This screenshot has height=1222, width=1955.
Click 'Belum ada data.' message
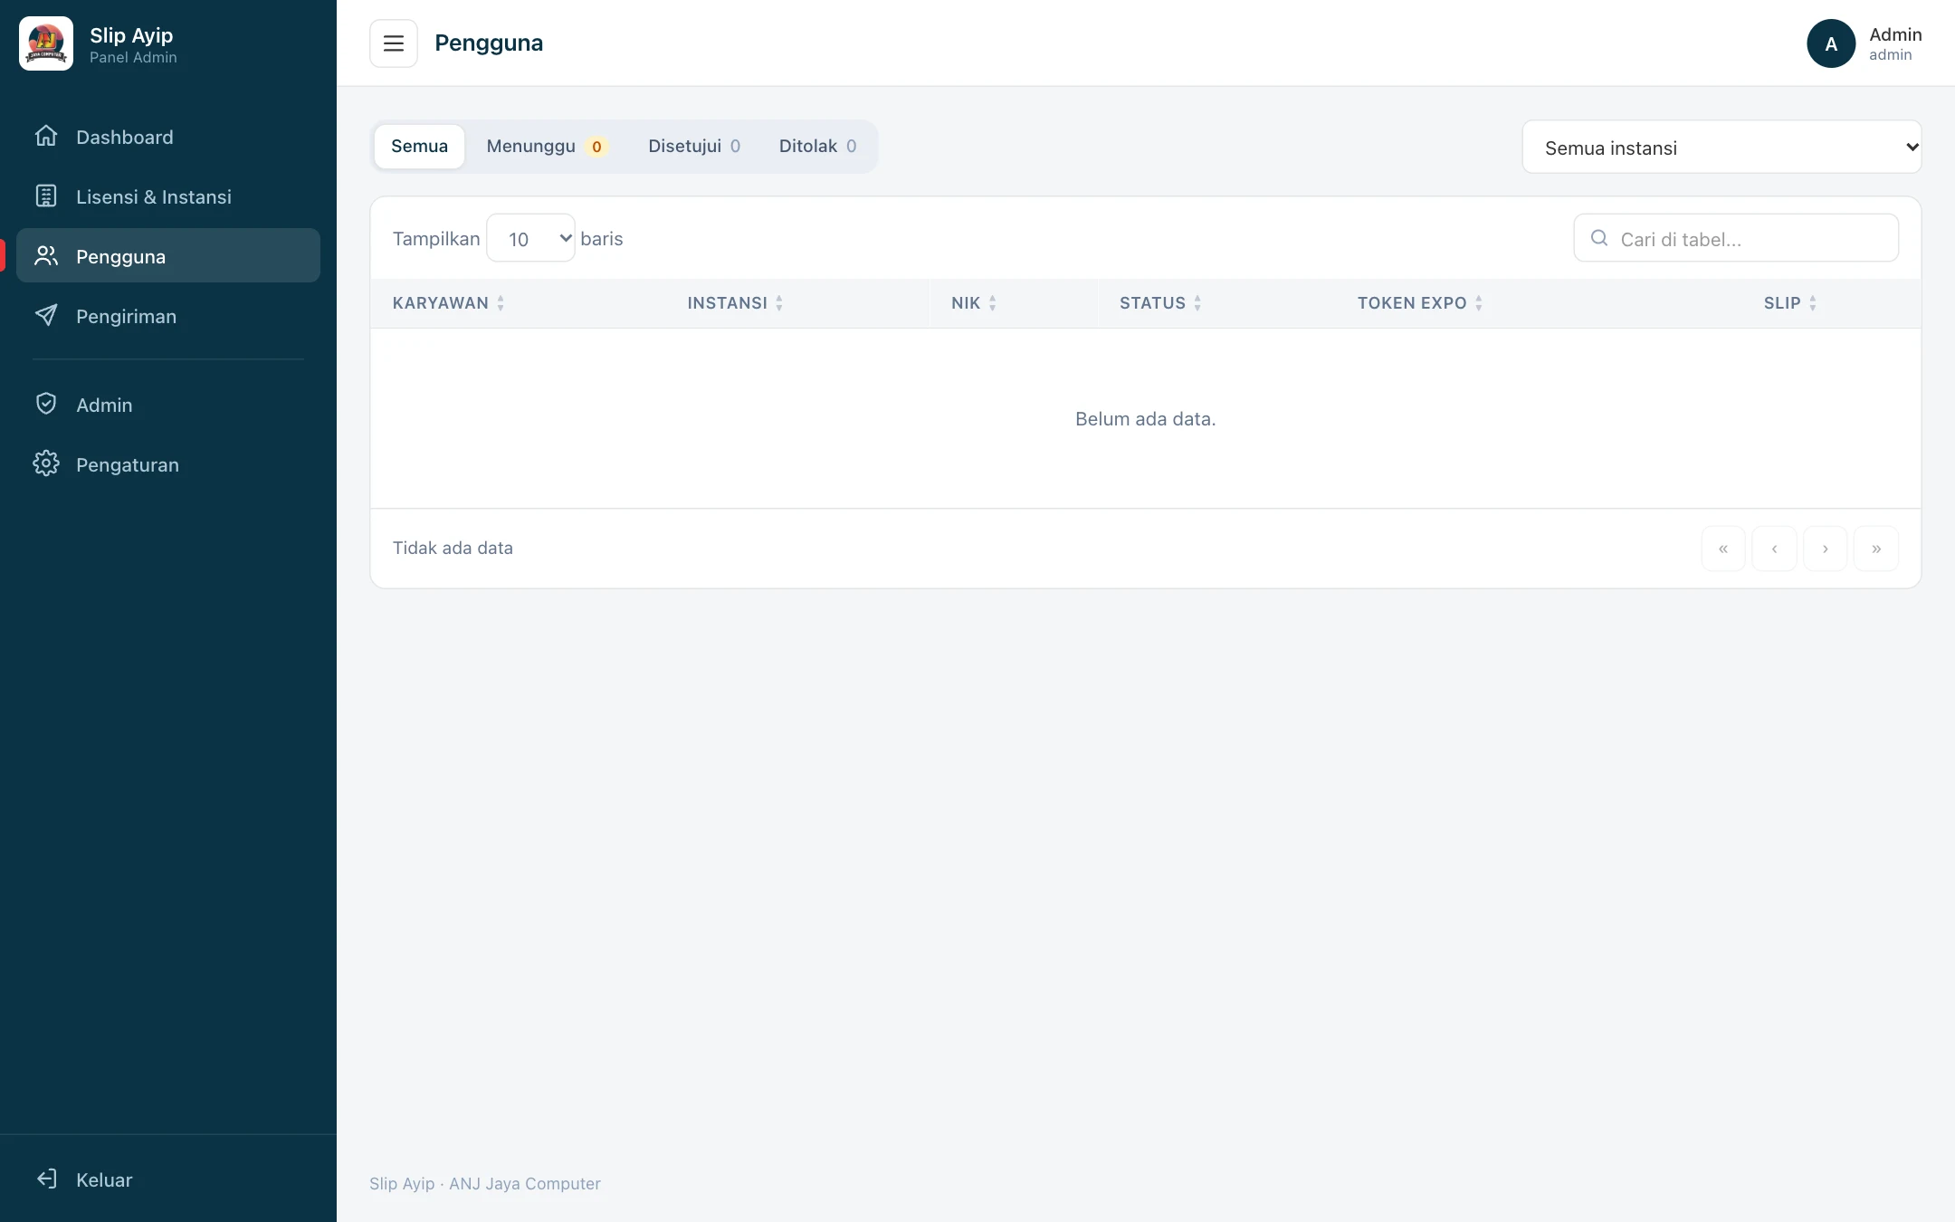pyautogui.click(x=1145, y=419)
